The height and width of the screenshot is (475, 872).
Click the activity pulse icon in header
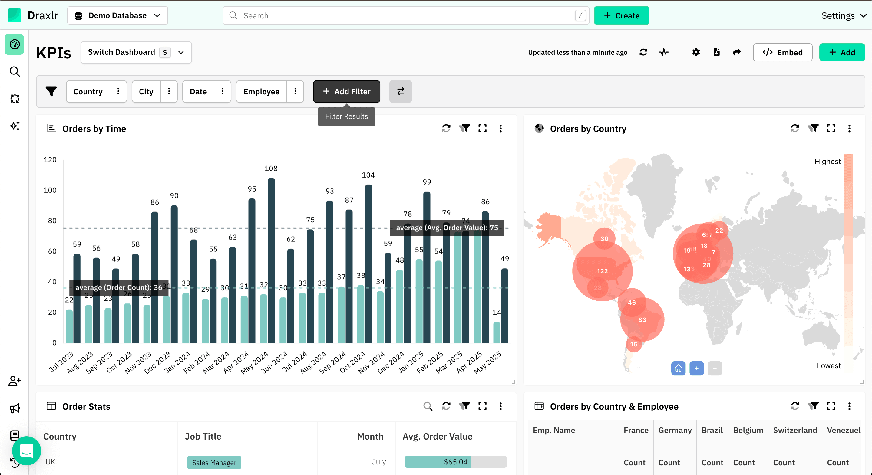point(664,52)
